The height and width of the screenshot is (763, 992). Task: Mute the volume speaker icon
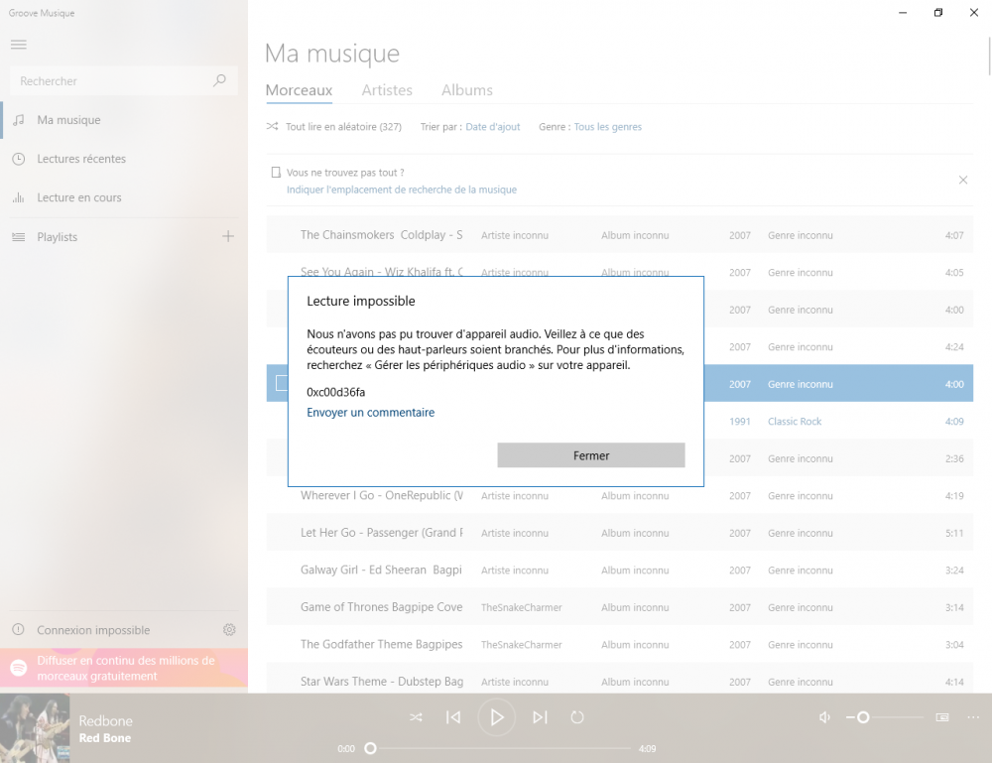[x=824, y=716]
